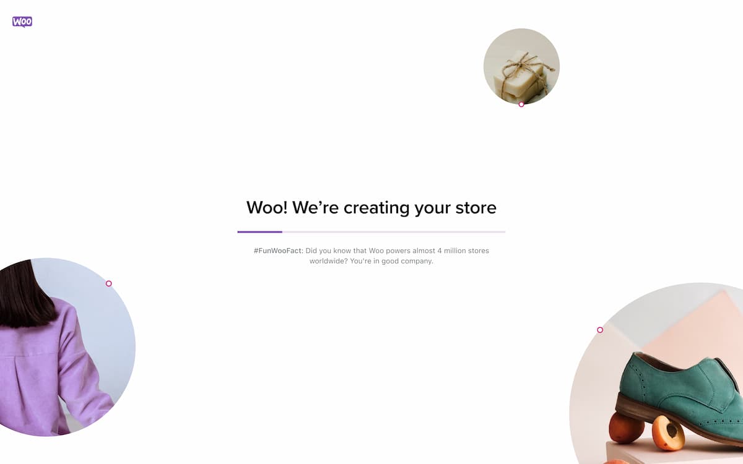Click the "4 million stores" text

click(x=463, y=251)
